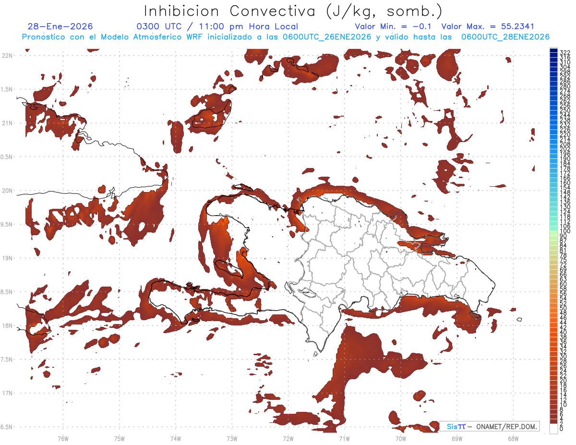Click the "21N" latitude label
576x445 pixels.
[x=7, y=123]
